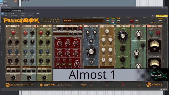Click the PunchBox logo
This screenshot has width=169, height=95.
point(22,21)
